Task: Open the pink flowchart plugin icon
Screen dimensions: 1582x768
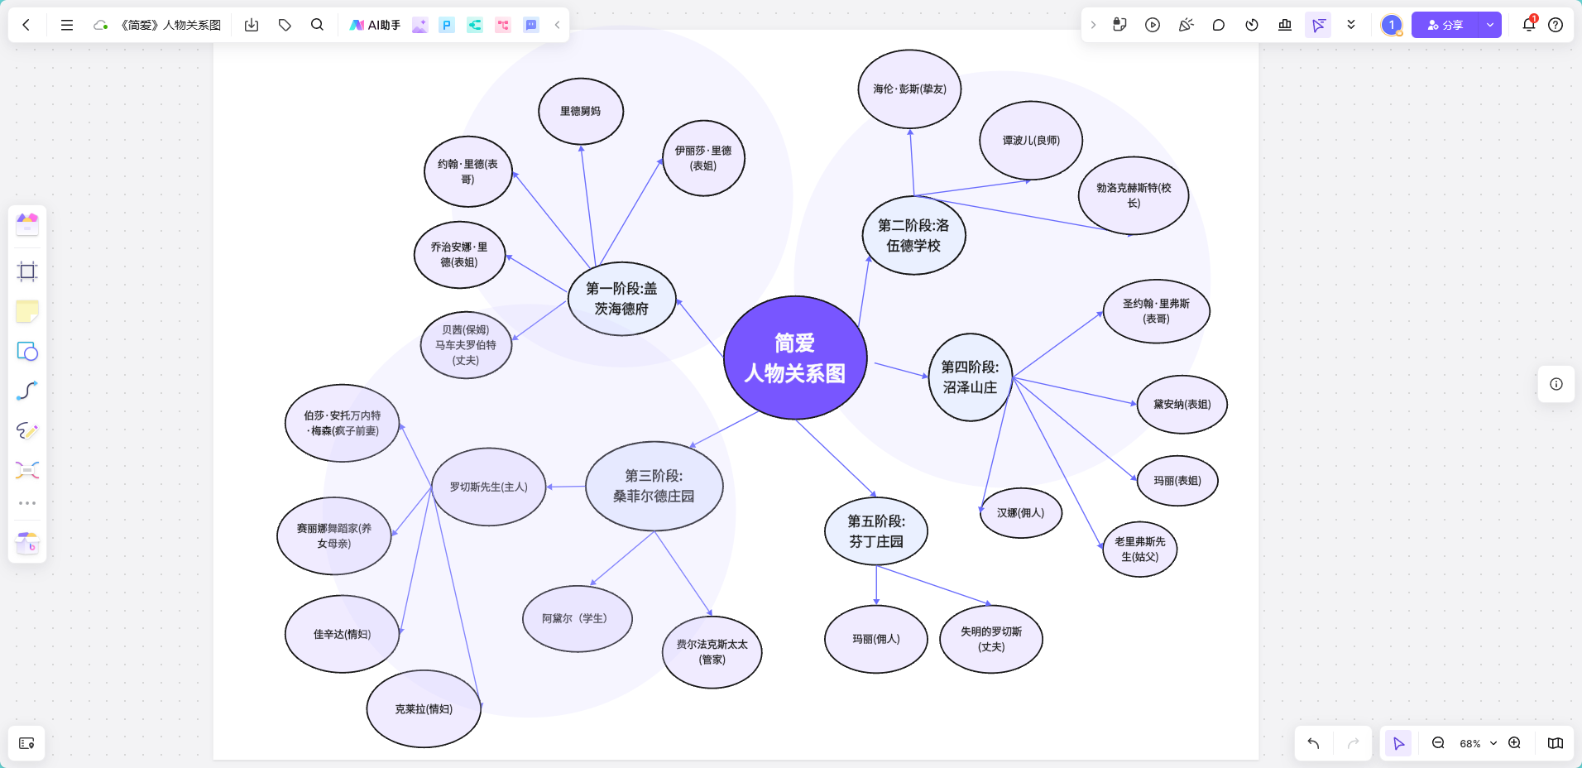Action: coord(503,25)
